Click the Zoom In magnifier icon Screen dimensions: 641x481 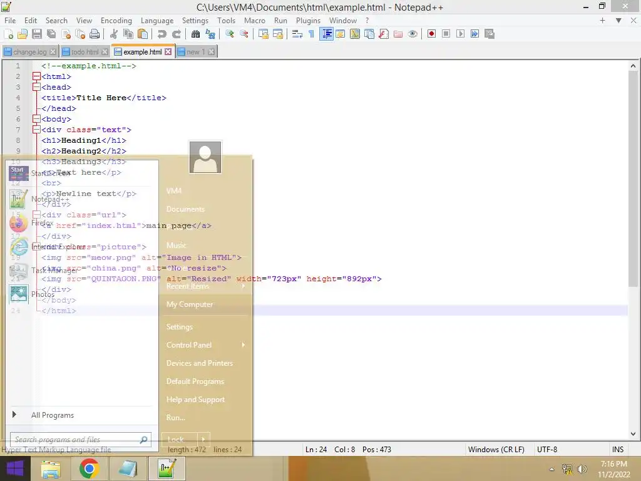pyautogui.click(x=229, y=34)
